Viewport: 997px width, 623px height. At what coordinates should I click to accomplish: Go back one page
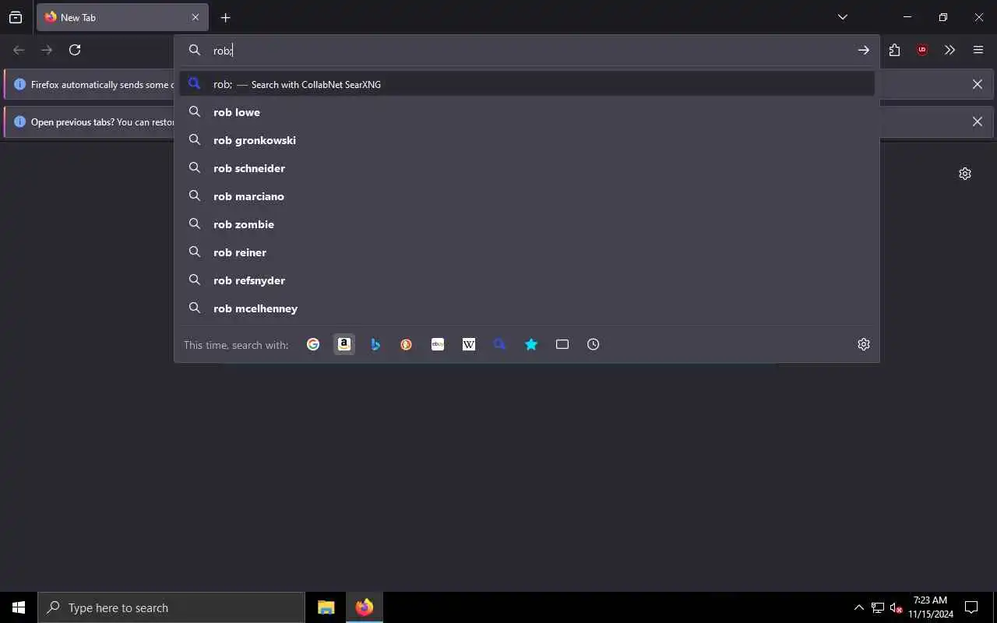point(19,50)
